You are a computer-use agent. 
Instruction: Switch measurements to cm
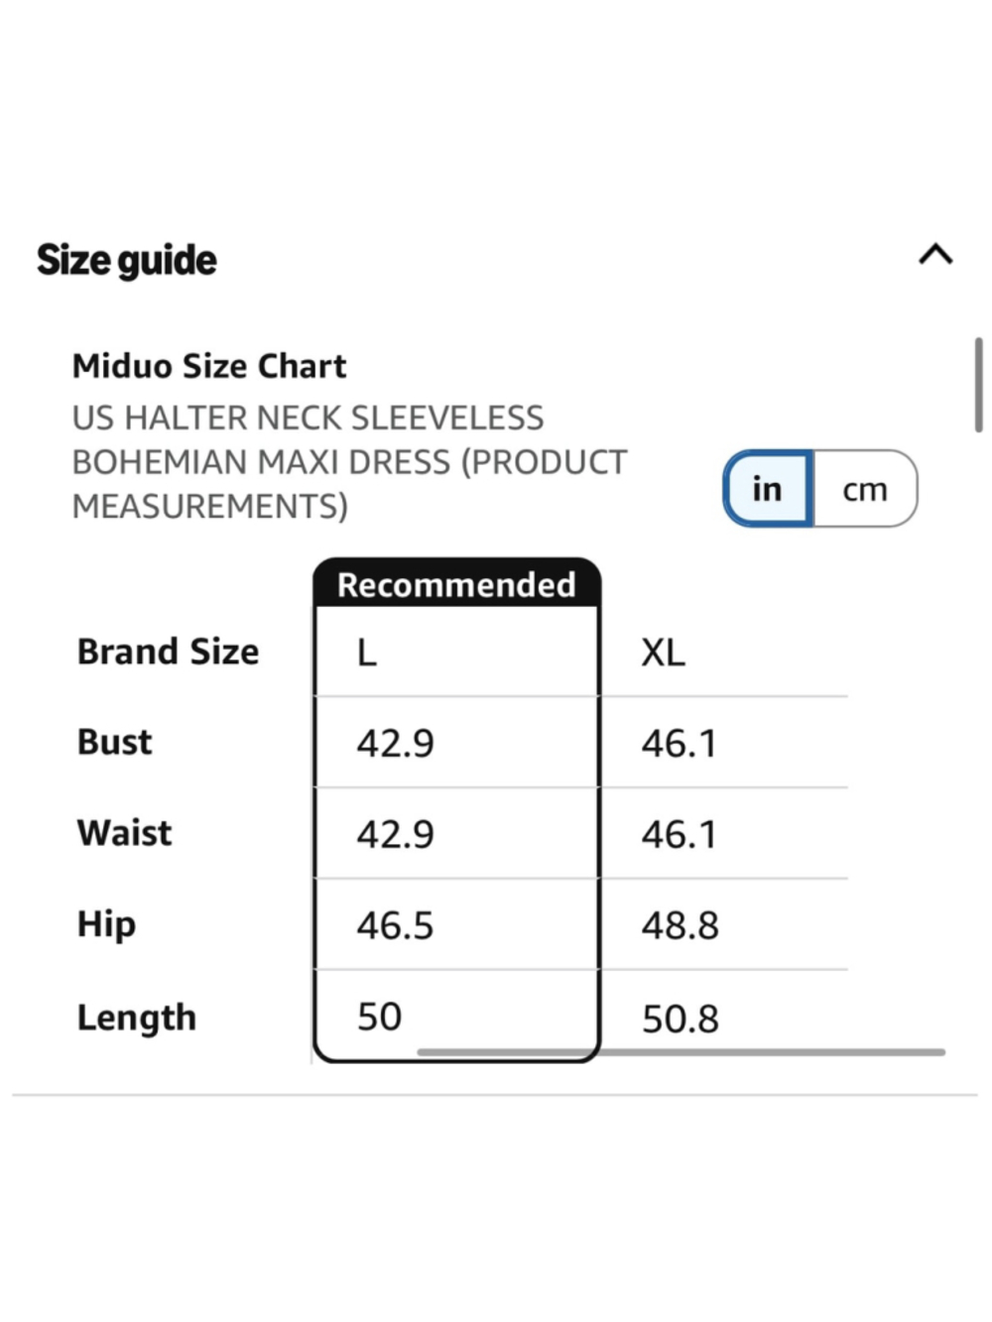[865, 489]
